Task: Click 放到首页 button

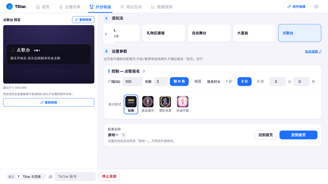Action: coord(299,135)
